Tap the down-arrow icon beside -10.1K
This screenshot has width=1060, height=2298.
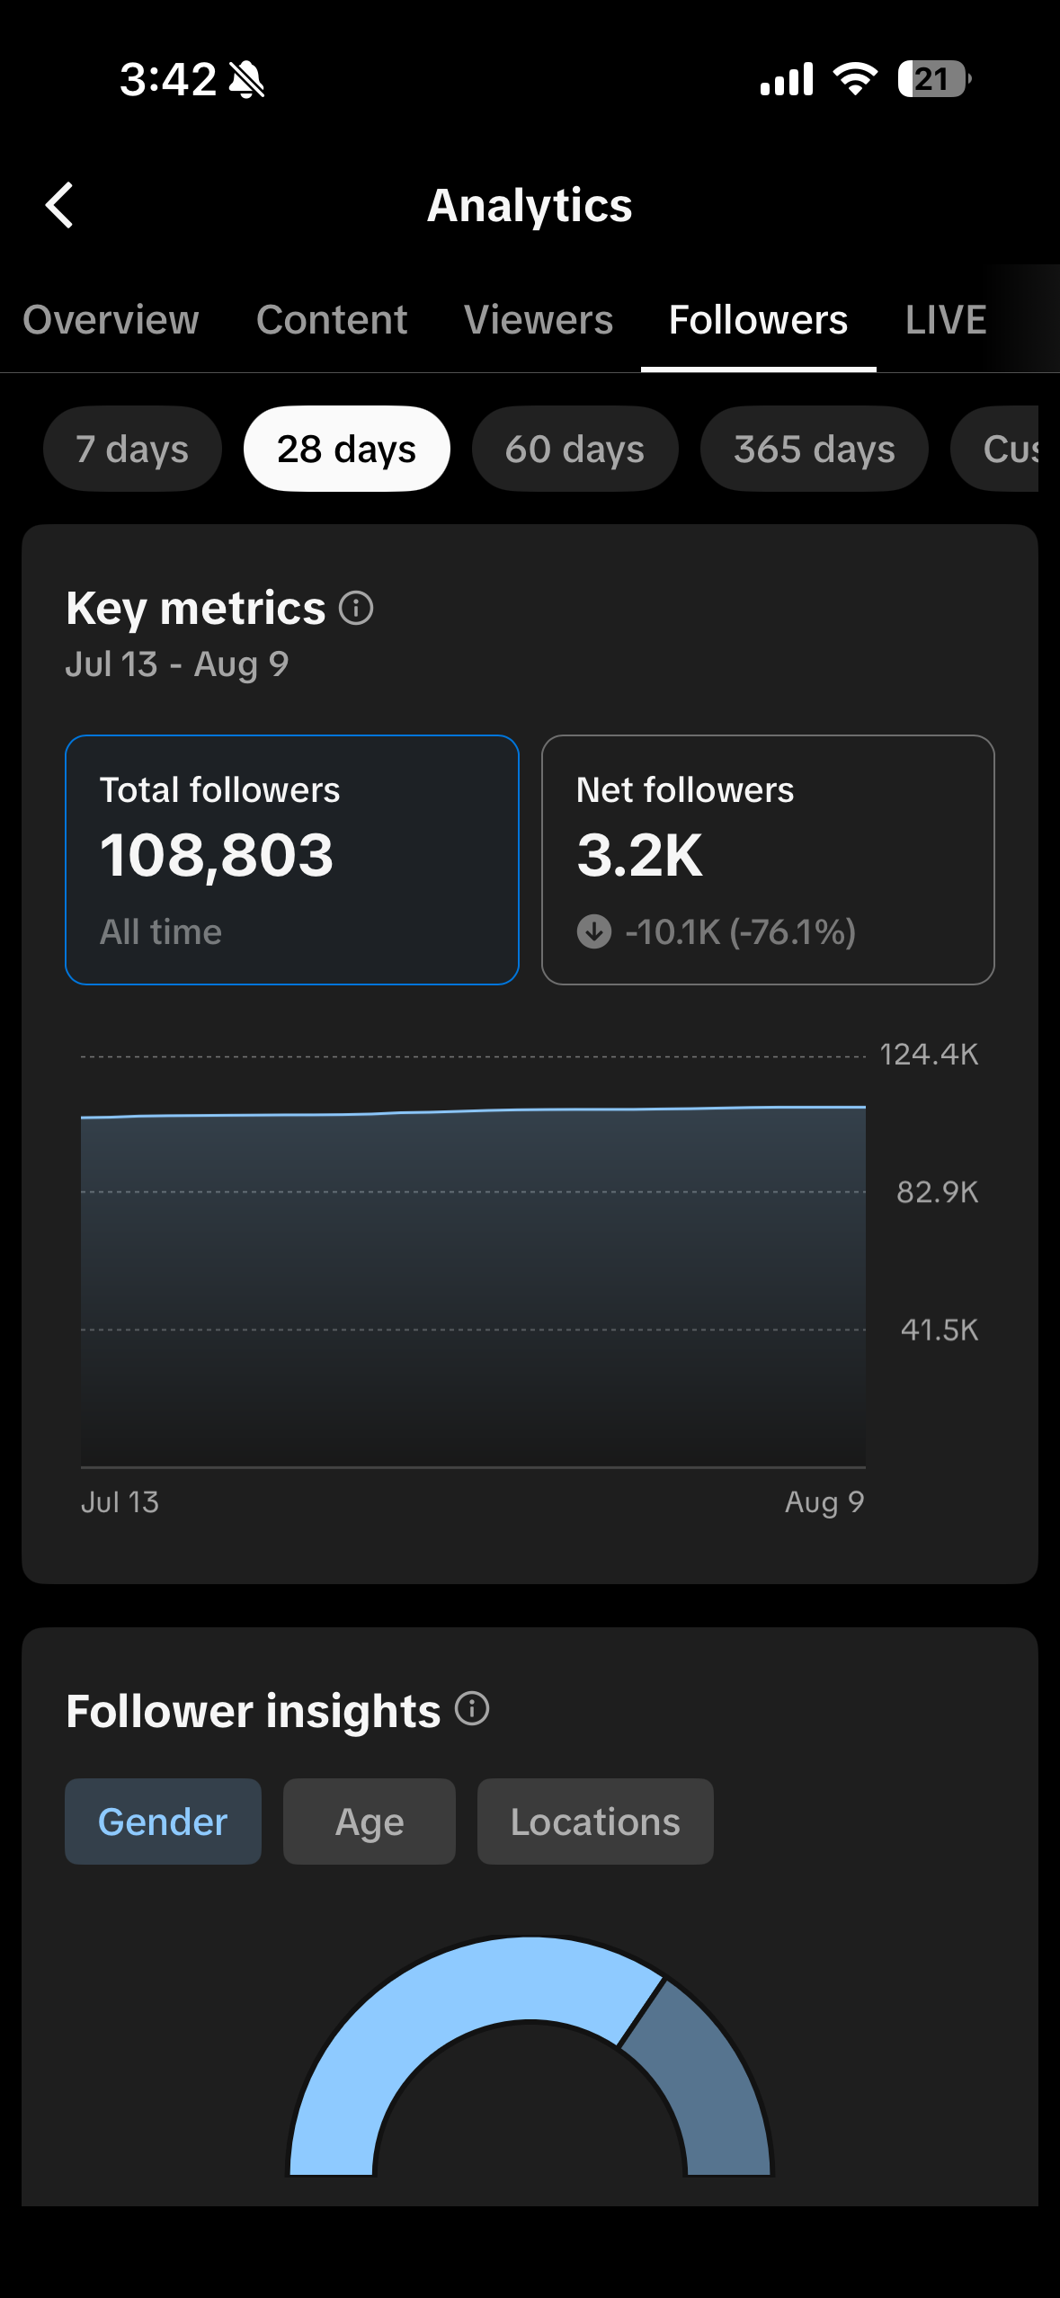pyautogui.click(x=594, y=931)
